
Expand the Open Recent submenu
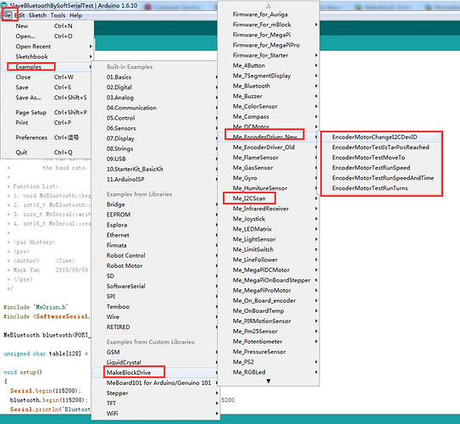[47, 47]
